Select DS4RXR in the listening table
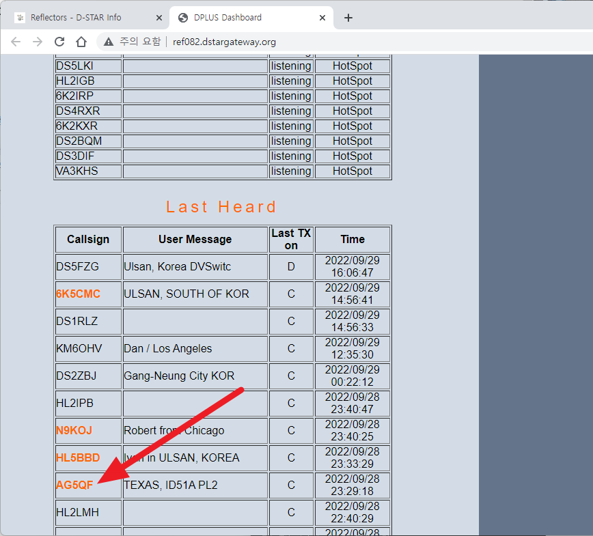The image size is (593, 536). (78, 111)
